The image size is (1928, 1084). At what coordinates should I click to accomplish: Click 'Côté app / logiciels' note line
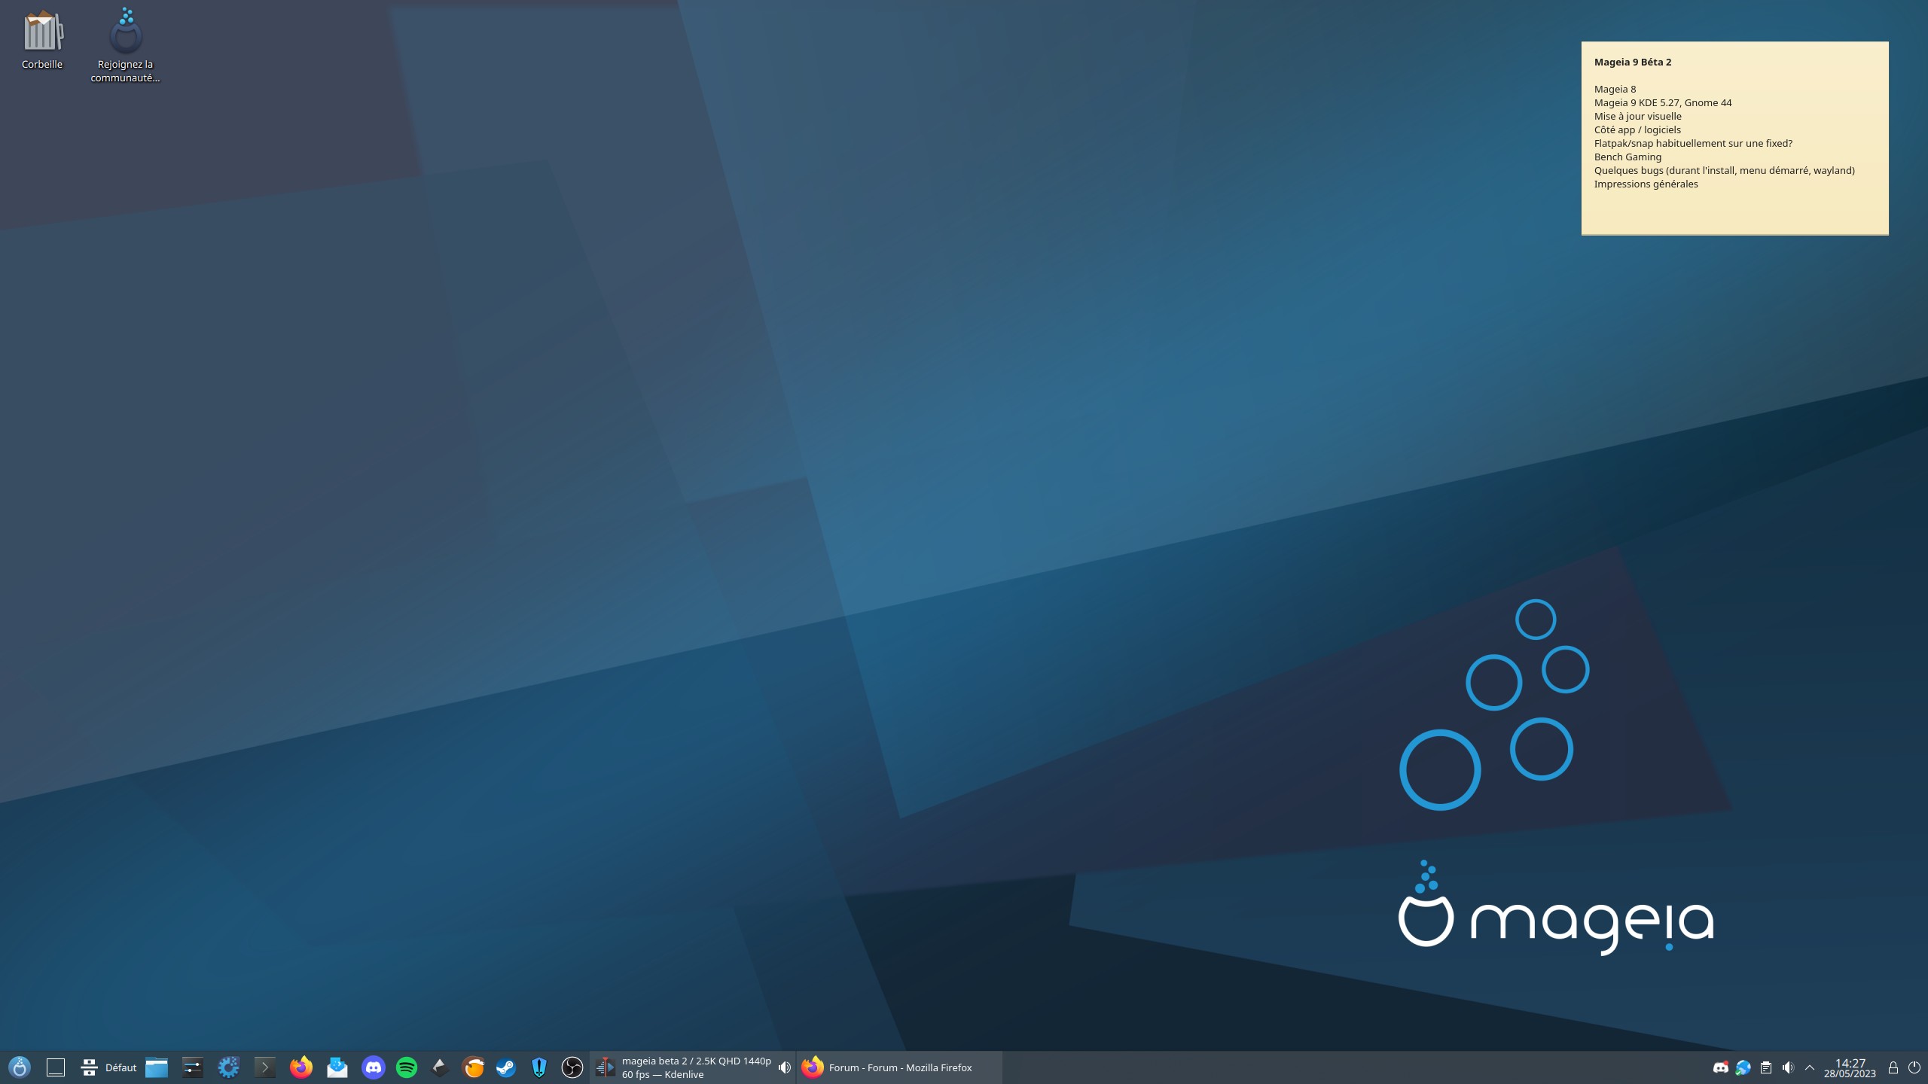coord(1637,130)
